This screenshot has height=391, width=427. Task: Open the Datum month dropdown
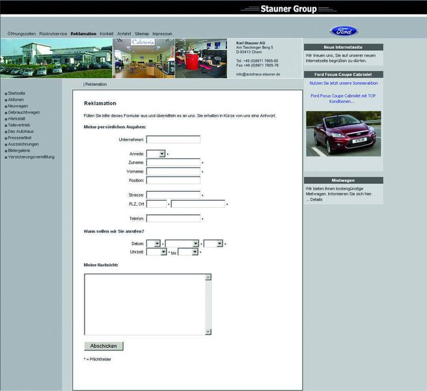point(182,244)
